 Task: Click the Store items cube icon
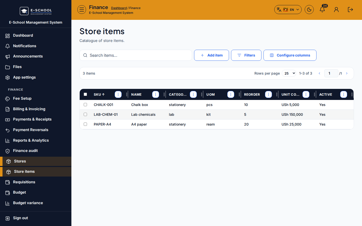tap(9, 172)
